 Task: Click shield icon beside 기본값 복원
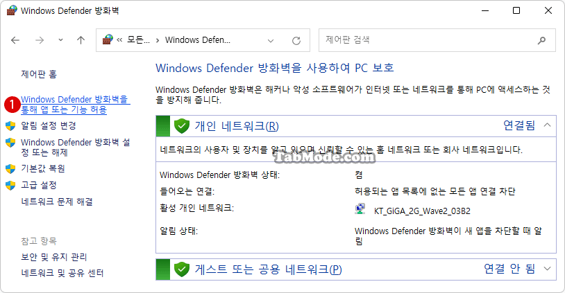10,168
